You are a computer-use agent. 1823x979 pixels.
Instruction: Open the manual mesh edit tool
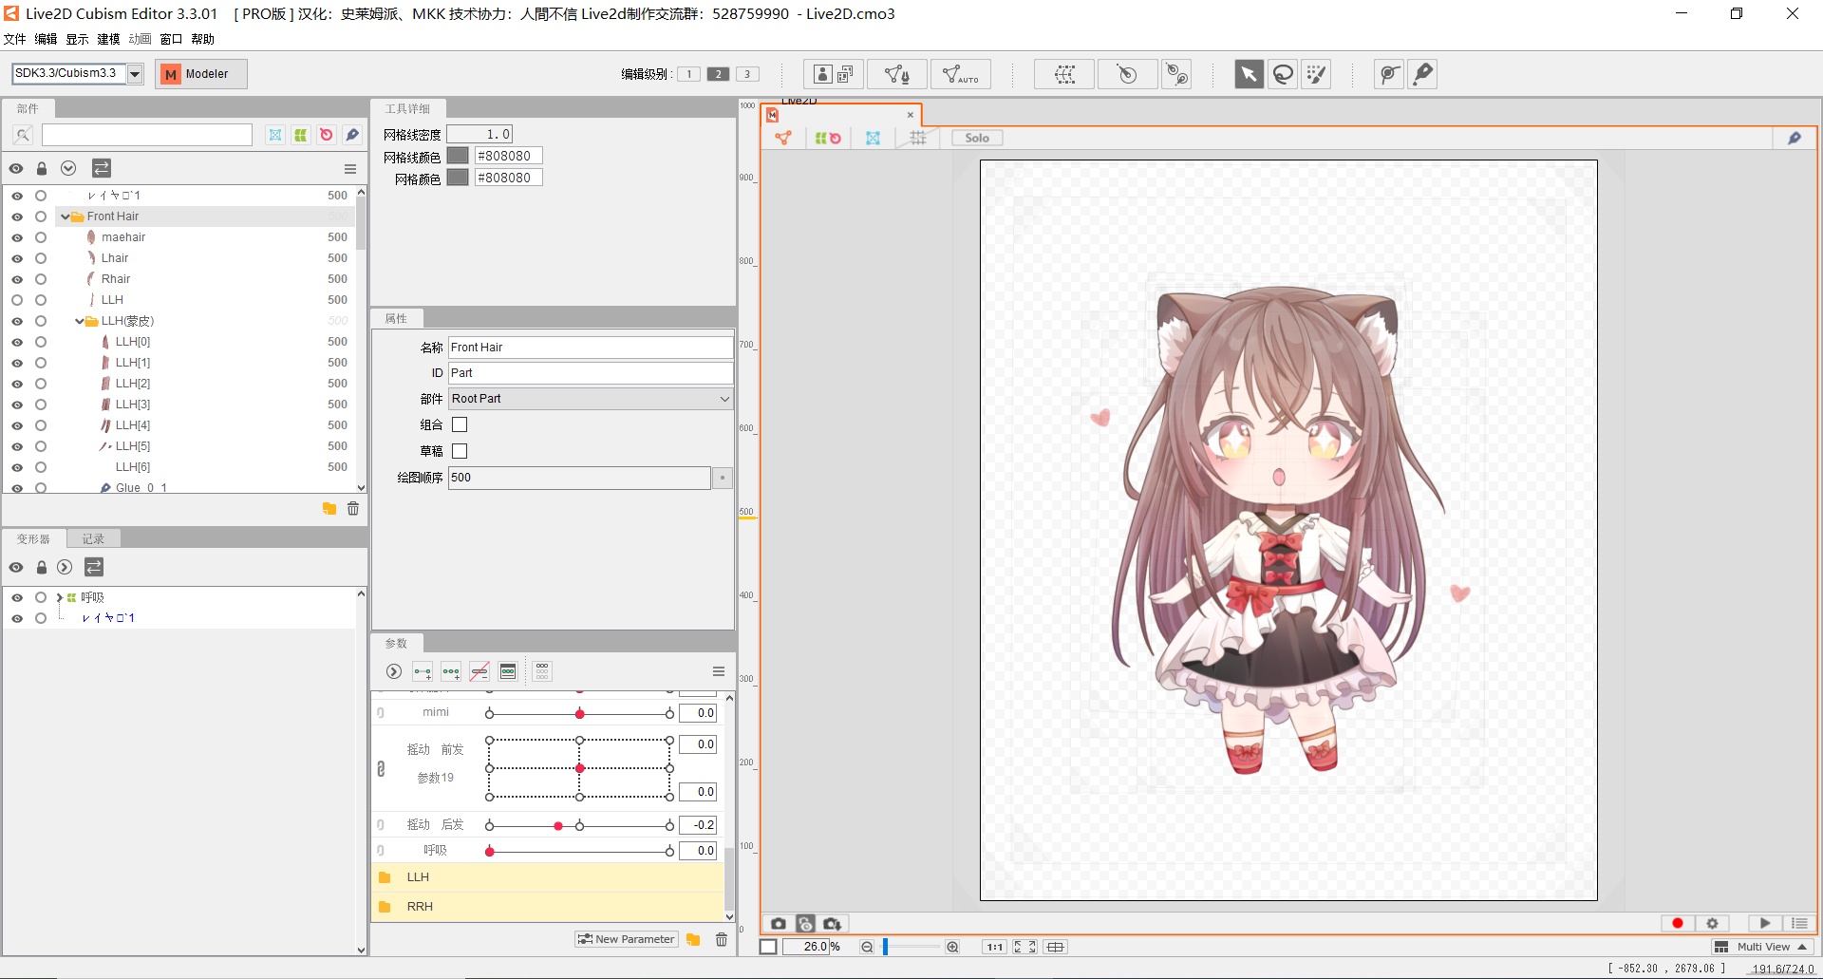pos(897,74)
